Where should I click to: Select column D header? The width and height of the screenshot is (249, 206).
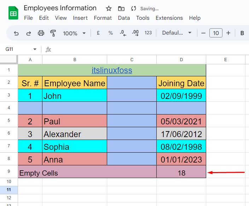pos(181,60)
